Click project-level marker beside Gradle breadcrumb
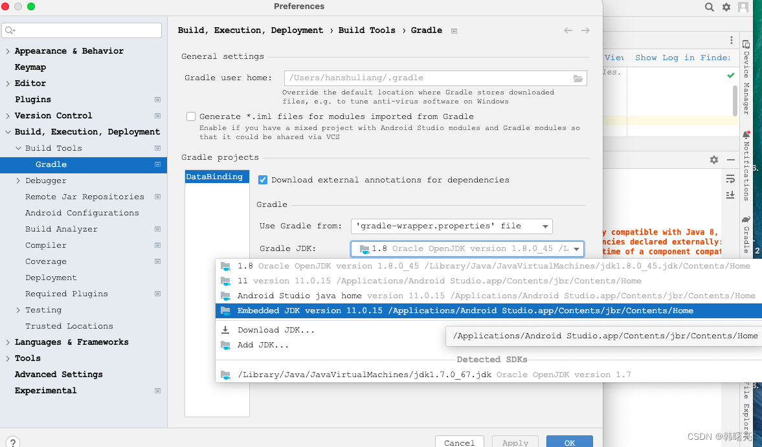This screenshot has width=762, height=447. (x=454, y=31)
